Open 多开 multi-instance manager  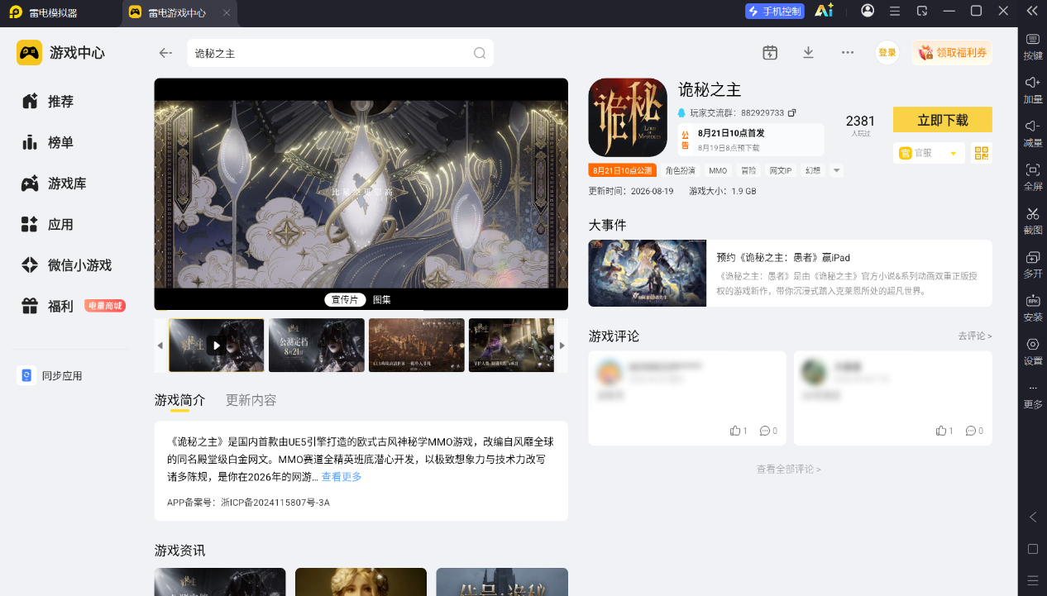pyautogui.click(x=1033, y=265)
